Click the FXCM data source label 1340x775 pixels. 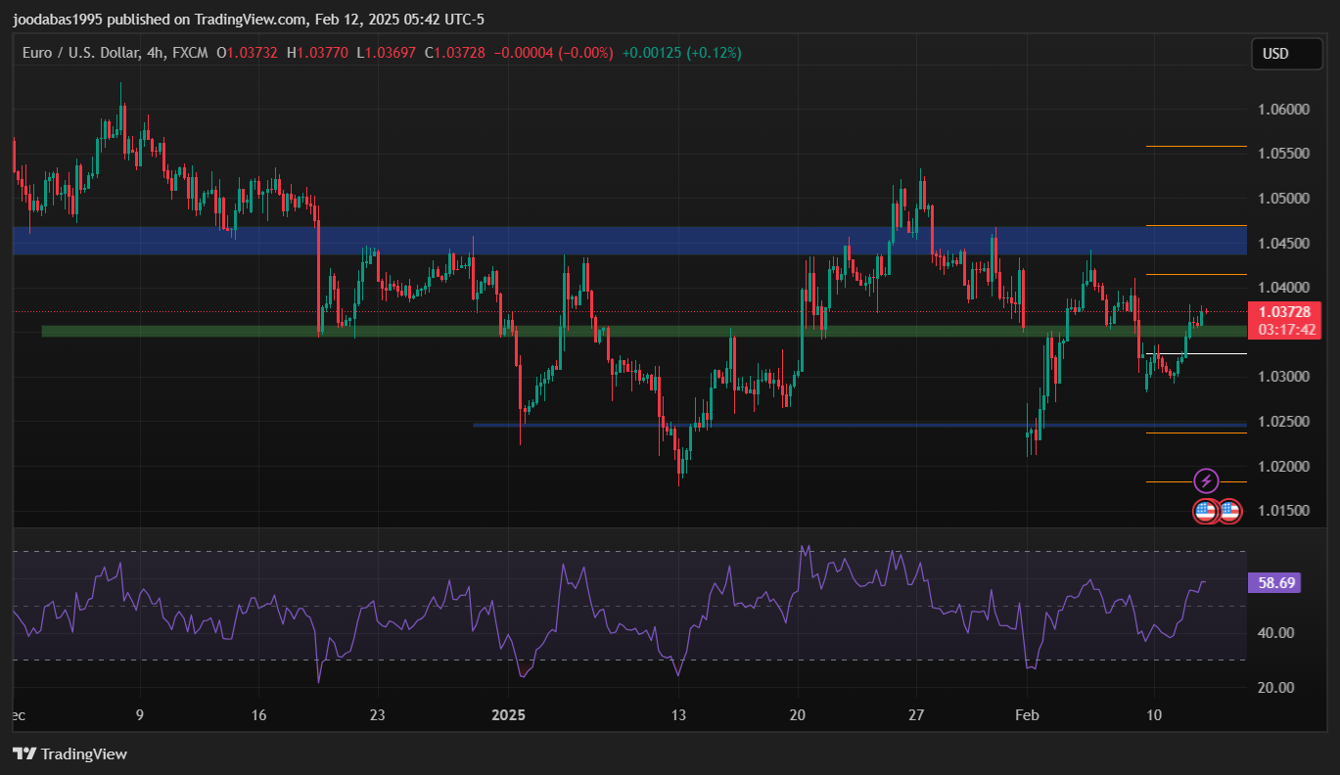pyautogui.click(x=189, y=53)
